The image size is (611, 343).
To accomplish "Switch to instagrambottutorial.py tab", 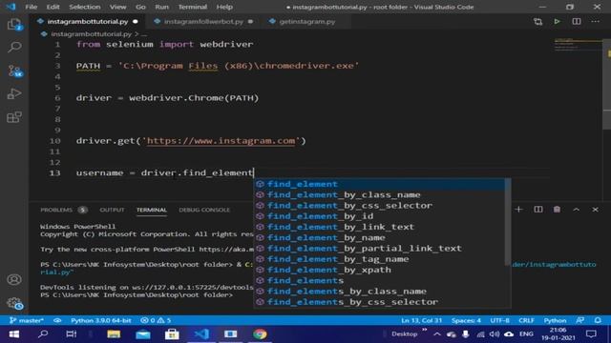I will [88, 21].
